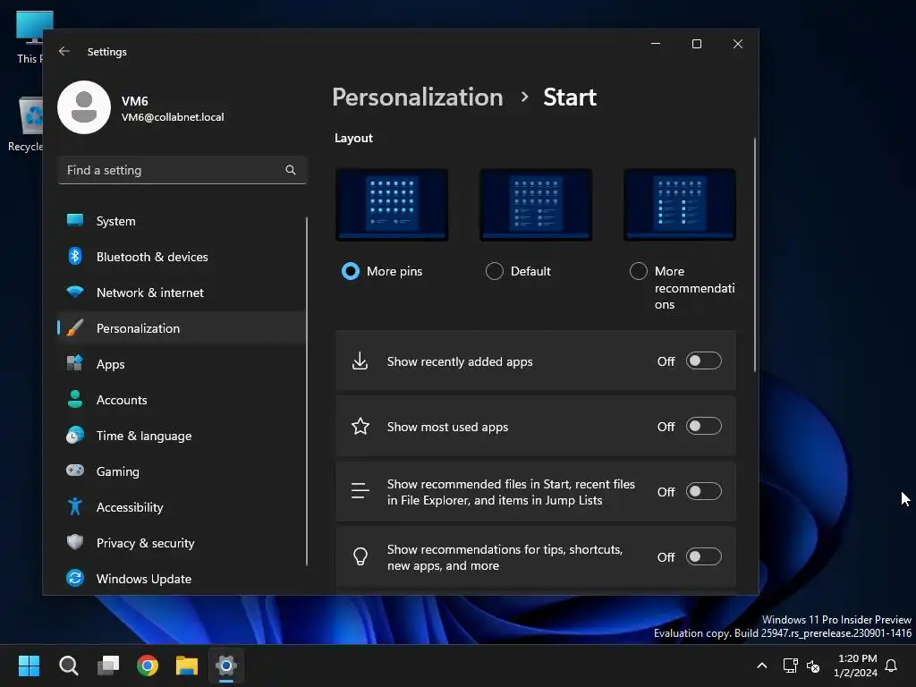The width and height of the screenshot is (916, 687).
Task: Open the clock showing 1:20 PM
Action: tap(856, 666)
